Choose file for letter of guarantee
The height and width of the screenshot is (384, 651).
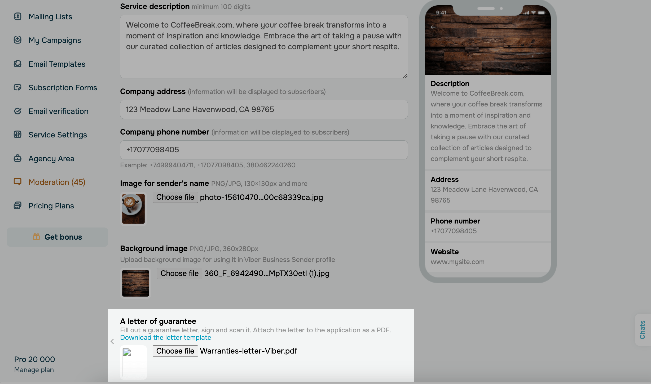(x=175, y=351)
